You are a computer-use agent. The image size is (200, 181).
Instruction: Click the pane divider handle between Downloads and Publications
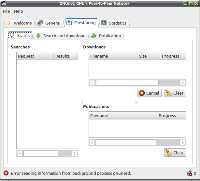pos(136,102)
